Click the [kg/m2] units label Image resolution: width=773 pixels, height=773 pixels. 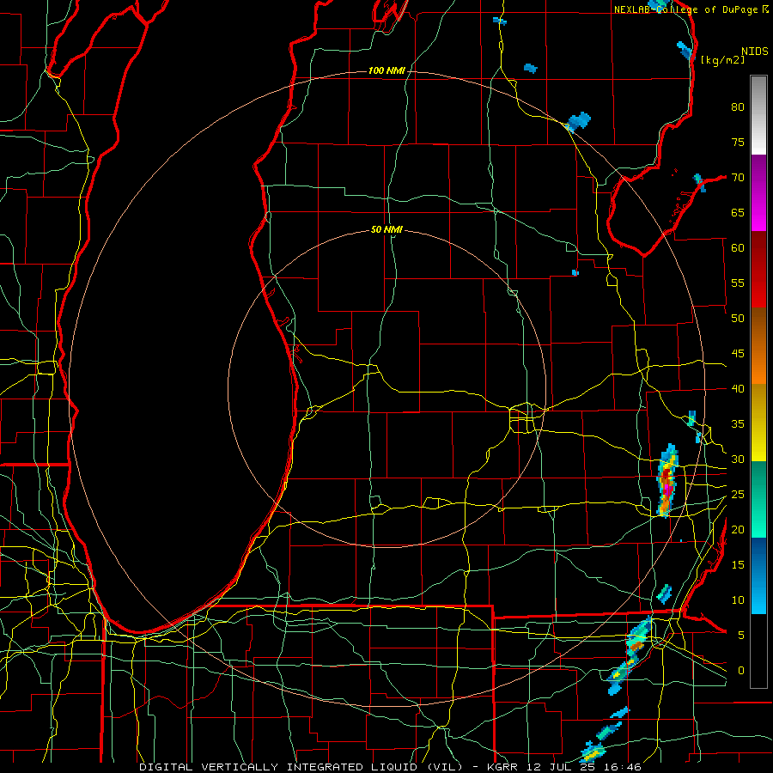[722, 59]
